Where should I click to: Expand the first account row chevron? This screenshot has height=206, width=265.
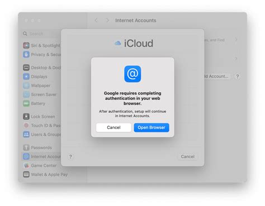(x=236, y=40)
